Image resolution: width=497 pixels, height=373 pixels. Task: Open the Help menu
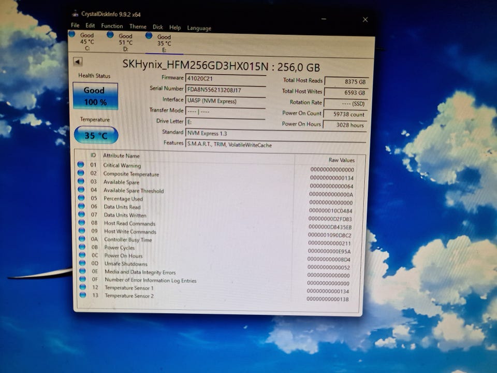(x=174, y=27)
